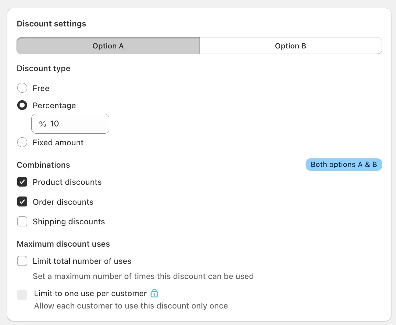Click the 'Shipping discounts' label text
Screen dimensions: 396x325
[69, 222]
